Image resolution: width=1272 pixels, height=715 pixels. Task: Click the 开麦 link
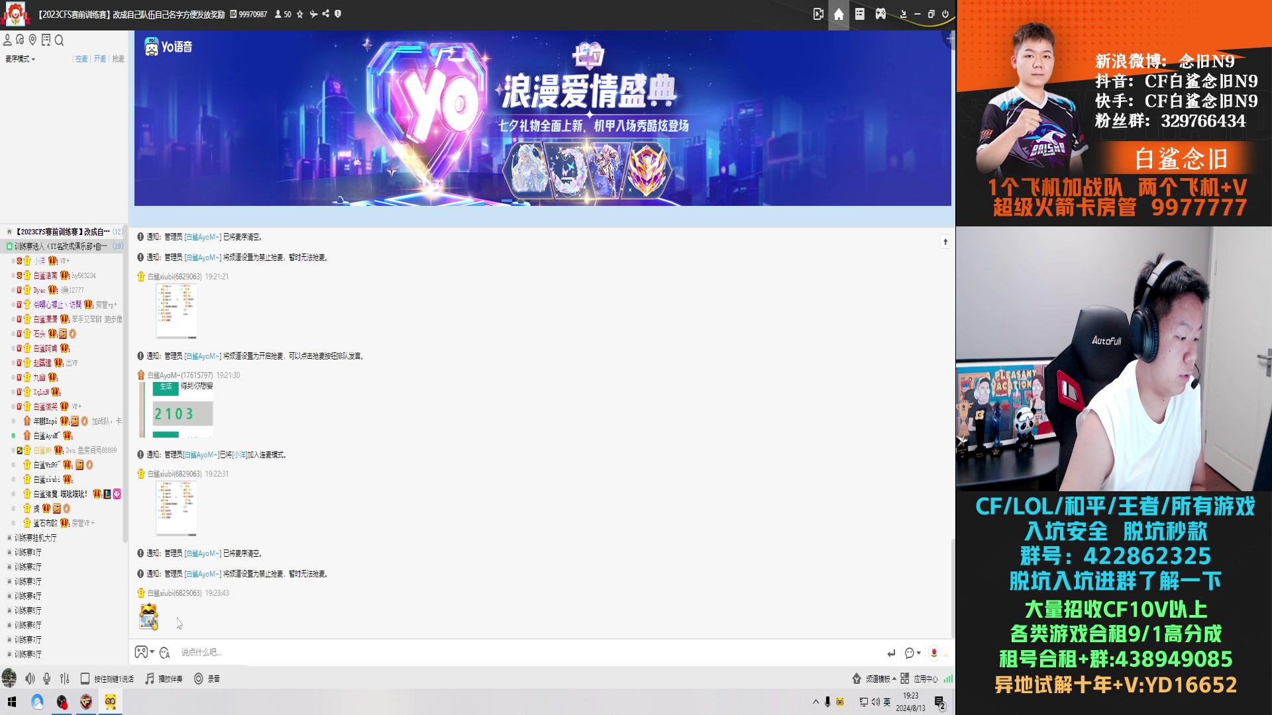click(99, 59)
